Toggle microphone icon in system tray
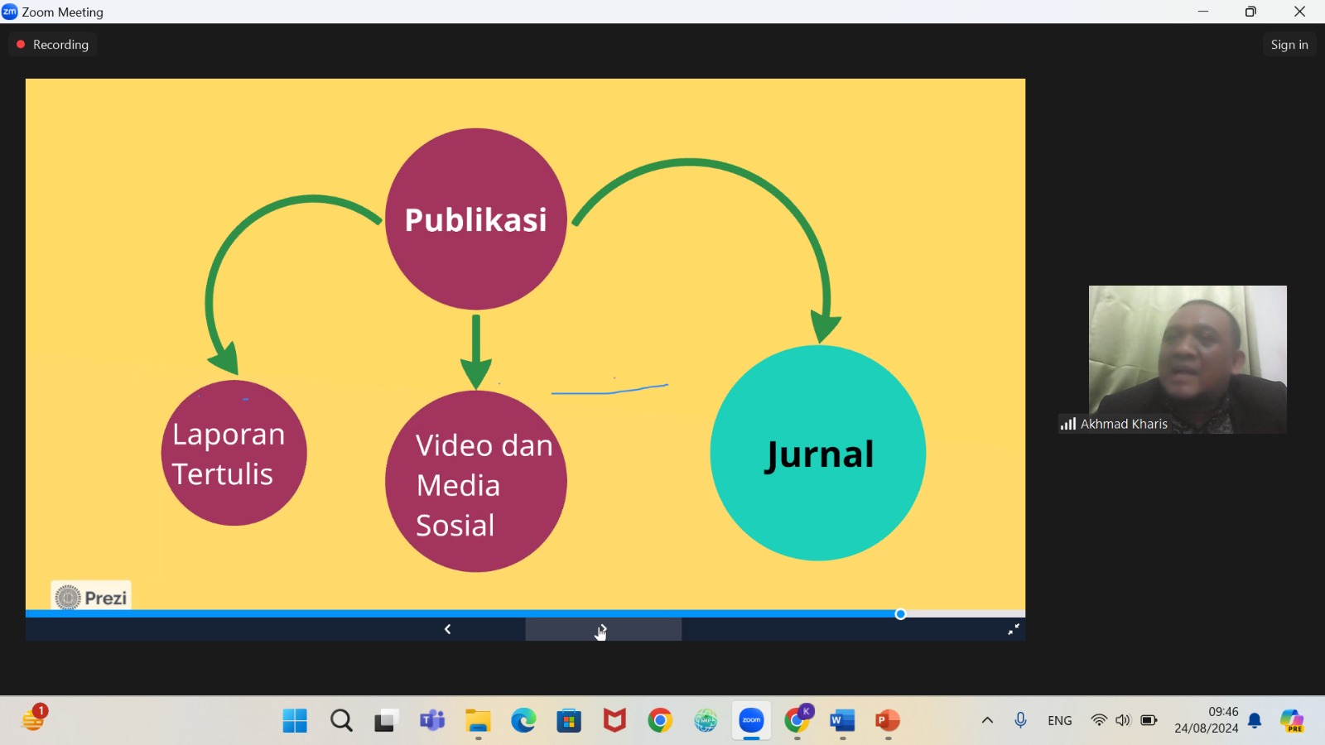This screenshot has height=745, width=1325. 1021,721
